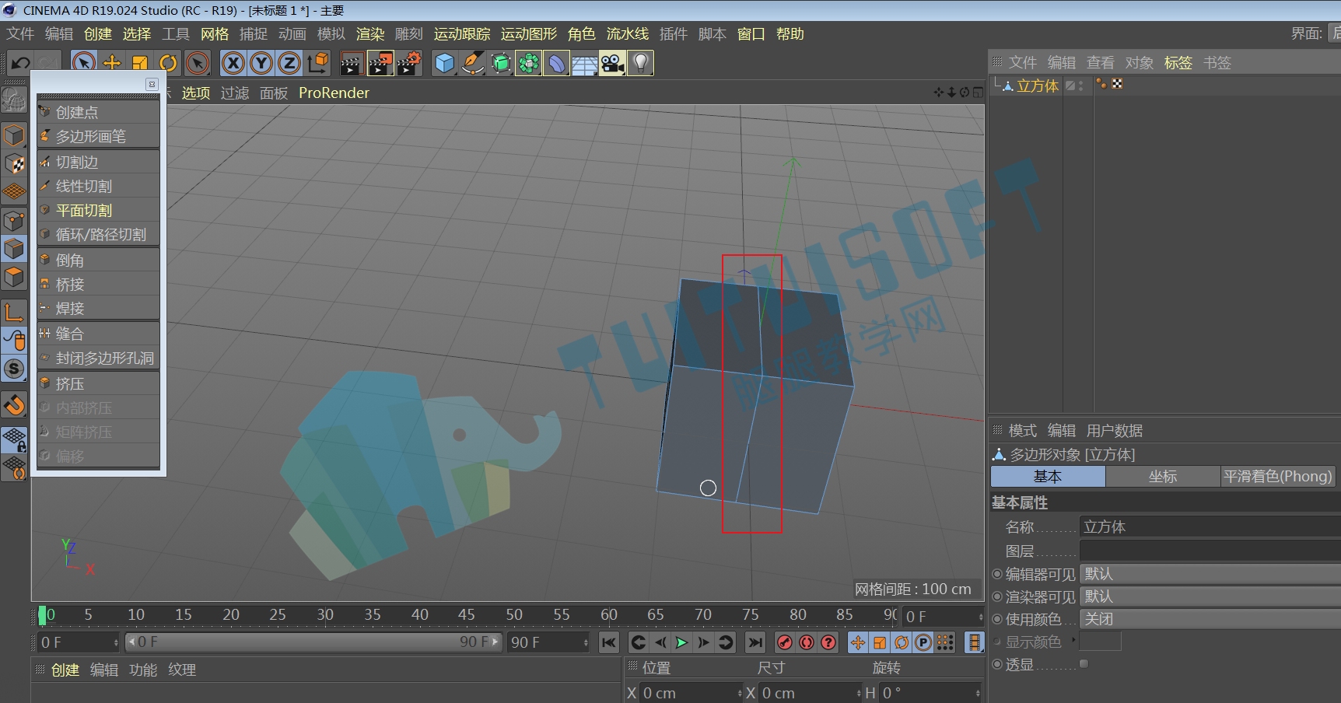
Task: Open the 渲染器可见 默认 dropdown
Action: tap(1210, 596)
